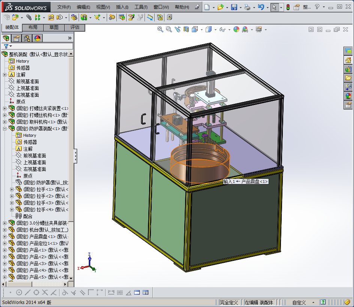
Task: Open the feature tree filter dropdown
Action: point(10,46)
